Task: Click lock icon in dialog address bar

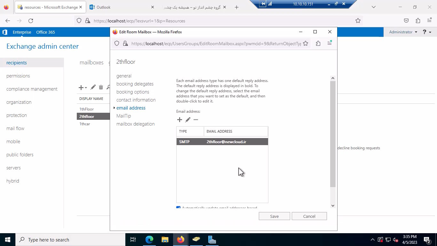Action: click(125, 44)
